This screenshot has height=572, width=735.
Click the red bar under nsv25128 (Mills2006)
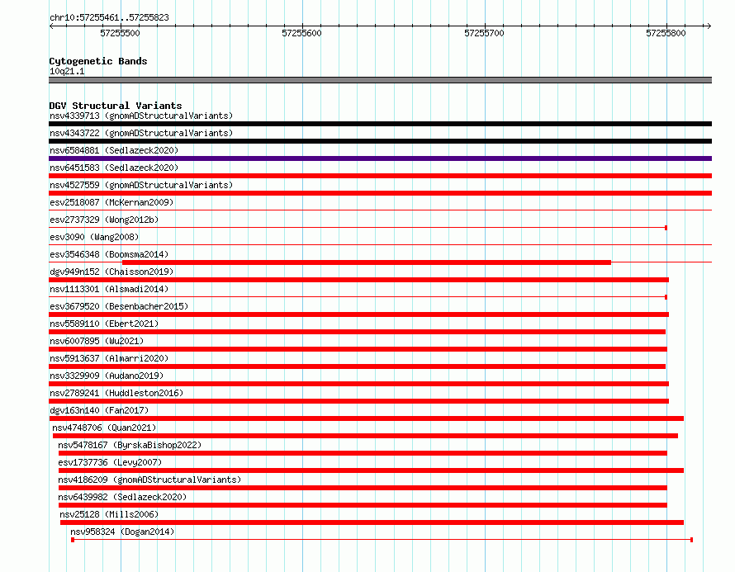[372, 522]
